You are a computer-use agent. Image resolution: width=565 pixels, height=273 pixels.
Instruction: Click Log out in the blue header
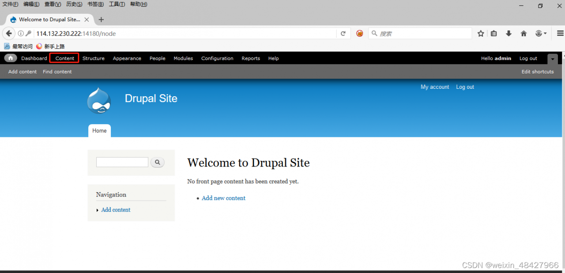tap(465, 87)
